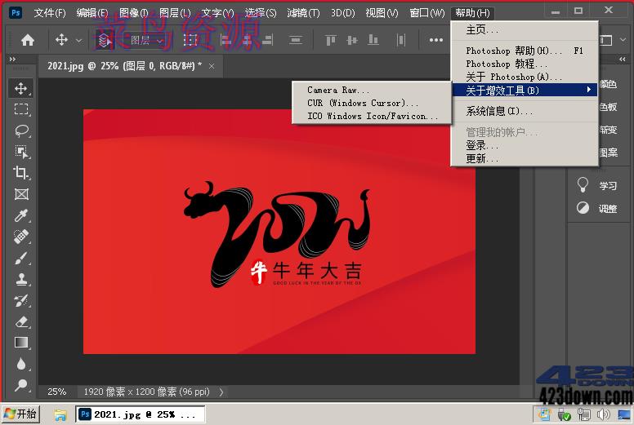Viewport: 634px width, 425px height.
Task: Collapse the right panels with double-arrow
Action: (623, 60)
